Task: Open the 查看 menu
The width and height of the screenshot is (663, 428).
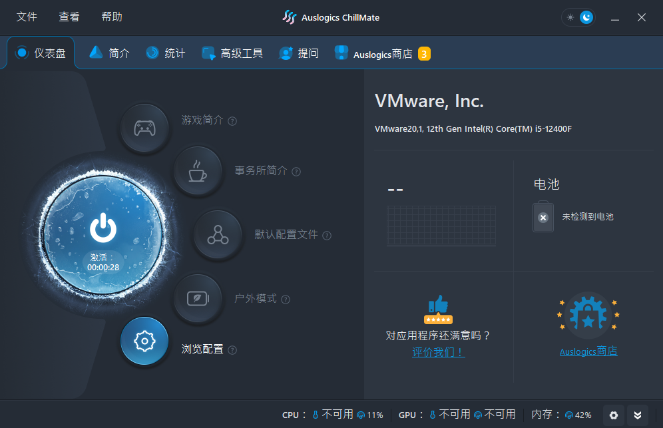Action: point(69,17)
